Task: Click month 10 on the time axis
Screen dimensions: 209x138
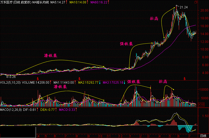Action: (x=100, y=136)
